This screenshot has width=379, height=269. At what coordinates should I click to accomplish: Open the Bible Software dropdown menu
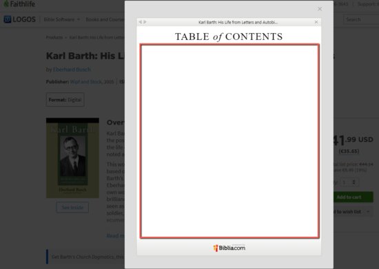point(61,19)
